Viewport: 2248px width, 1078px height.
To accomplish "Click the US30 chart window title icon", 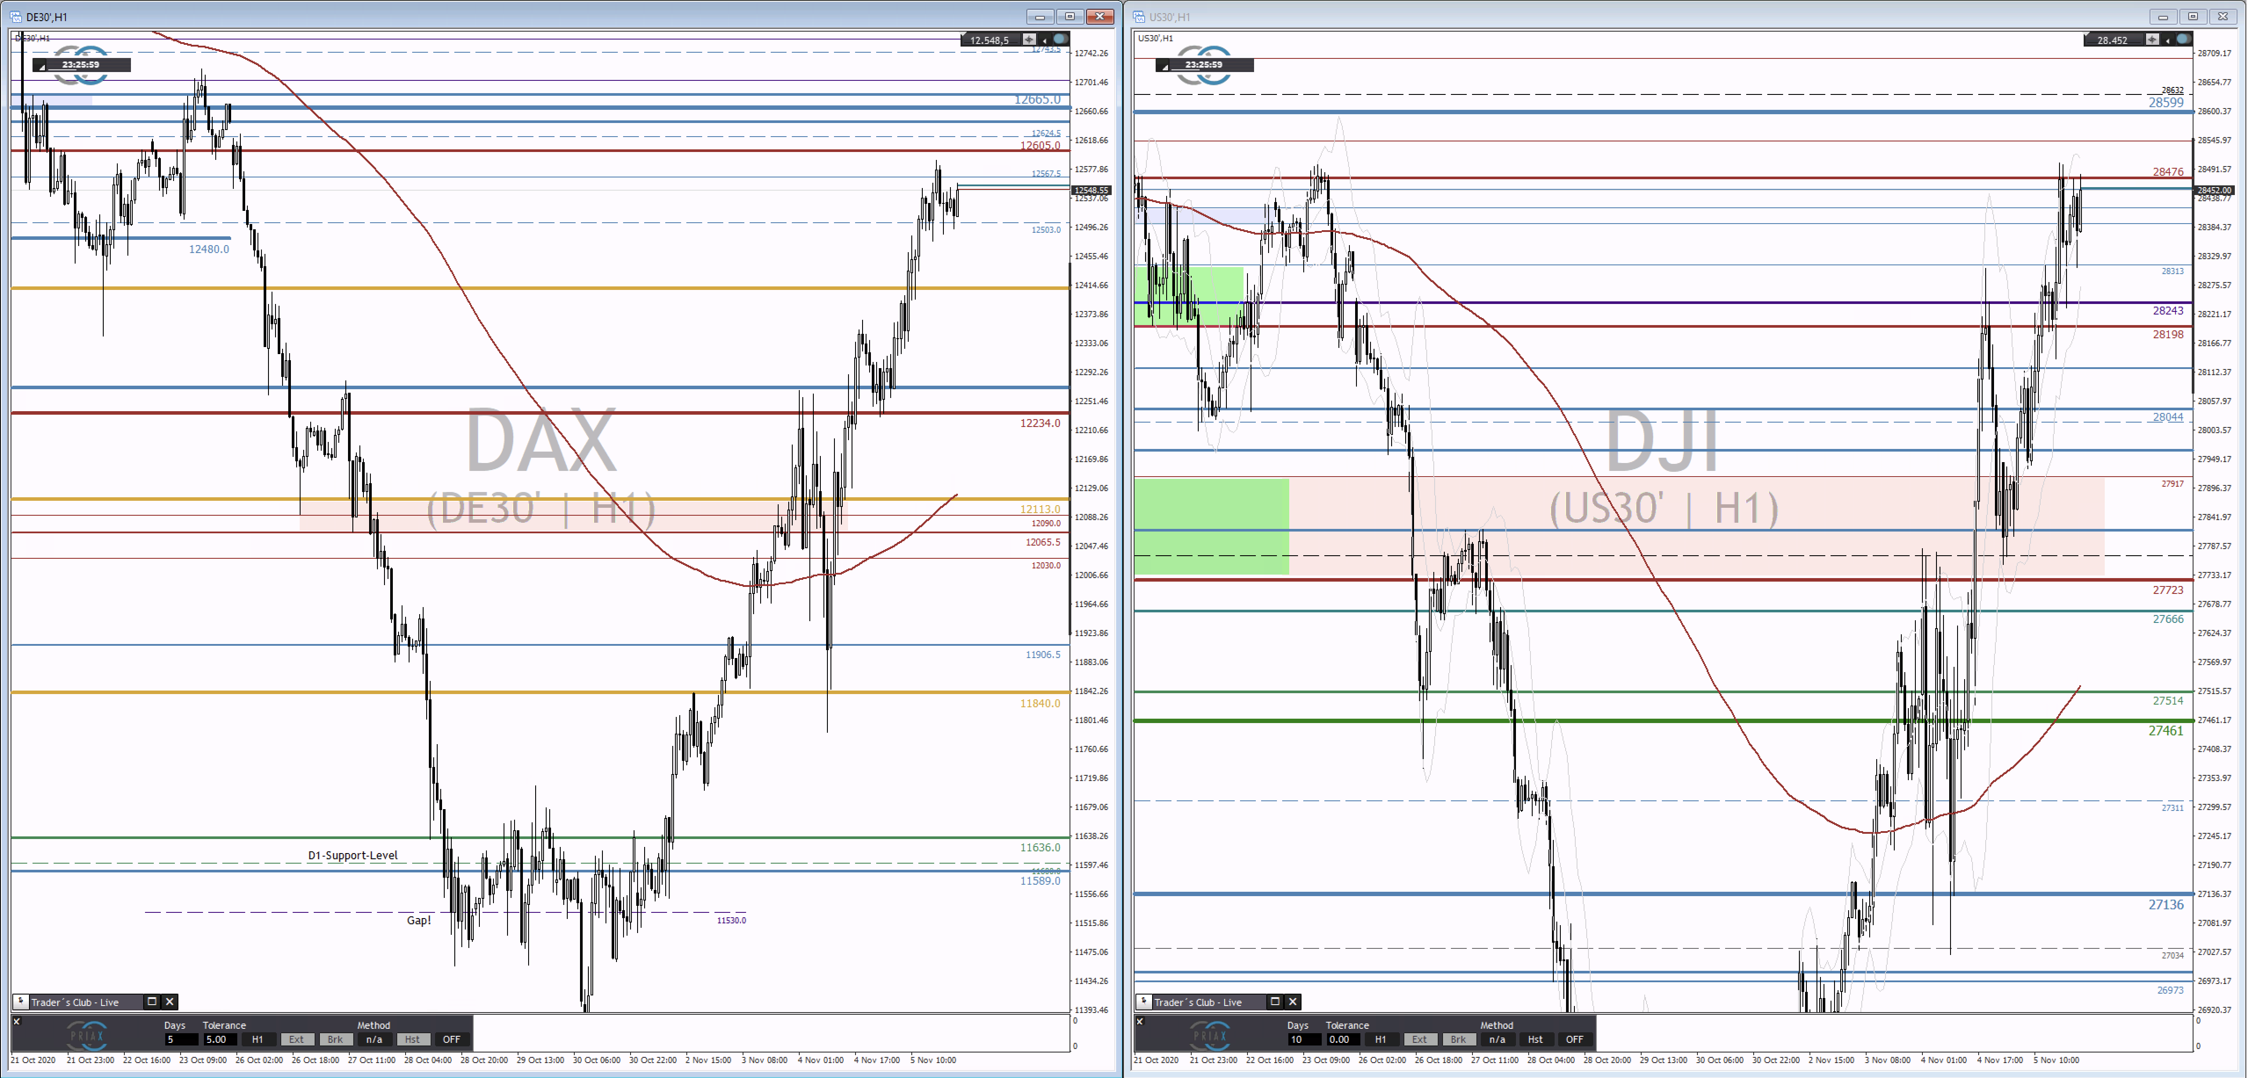I will (x=1139, y=17).
